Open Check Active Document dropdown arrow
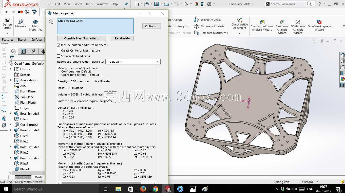The image size is (345, 193). click(x=239, y=33)
